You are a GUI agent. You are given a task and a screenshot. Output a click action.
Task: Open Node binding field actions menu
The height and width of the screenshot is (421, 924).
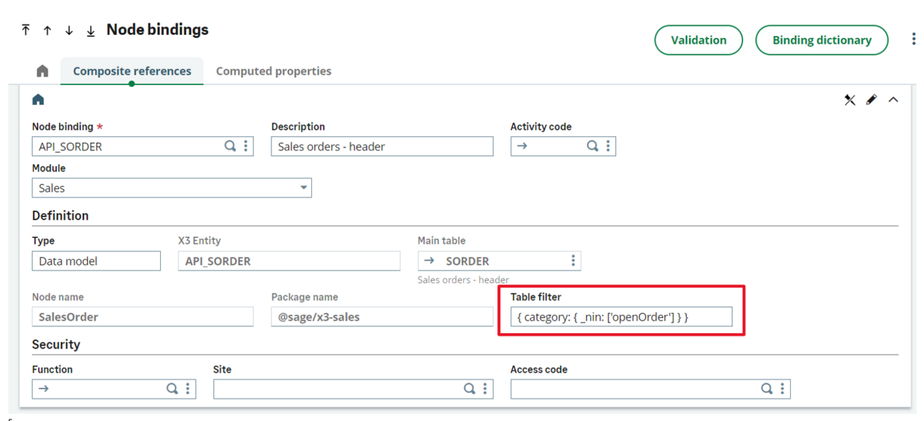[246, 146]
